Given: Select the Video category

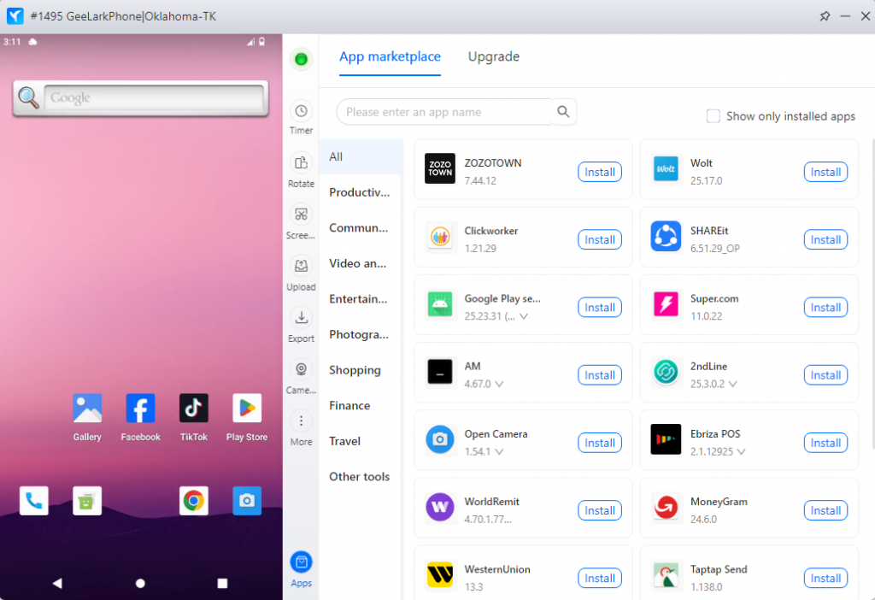Looking at the screenshot, I should click(x=361, y=263).
